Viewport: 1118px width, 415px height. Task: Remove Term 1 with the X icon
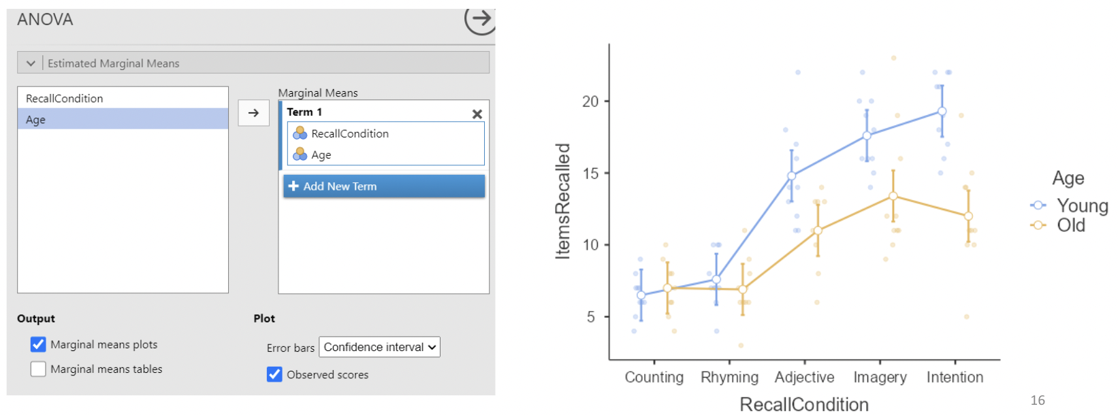[x=477, y=114]
